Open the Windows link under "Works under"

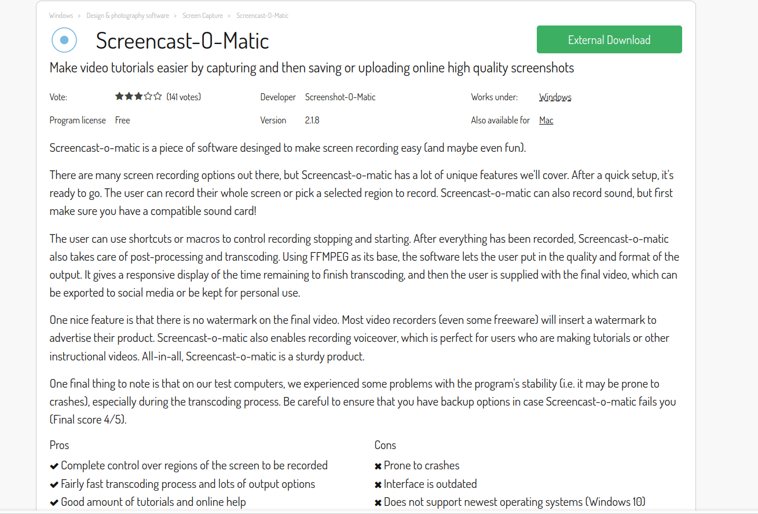point(555,97)
